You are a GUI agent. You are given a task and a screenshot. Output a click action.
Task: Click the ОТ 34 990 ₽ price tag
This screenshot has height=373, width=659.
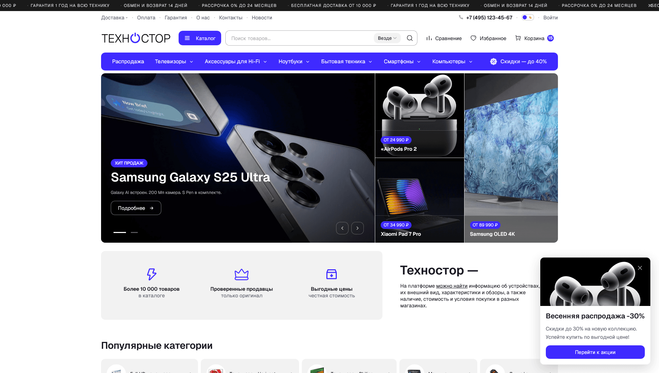(x=396, y=225)
